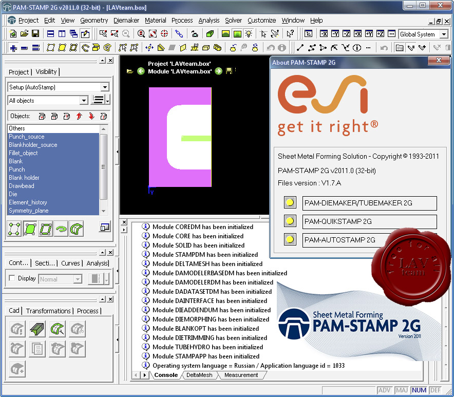Click the horizontal split window layout icon

[x=50, y=34]
